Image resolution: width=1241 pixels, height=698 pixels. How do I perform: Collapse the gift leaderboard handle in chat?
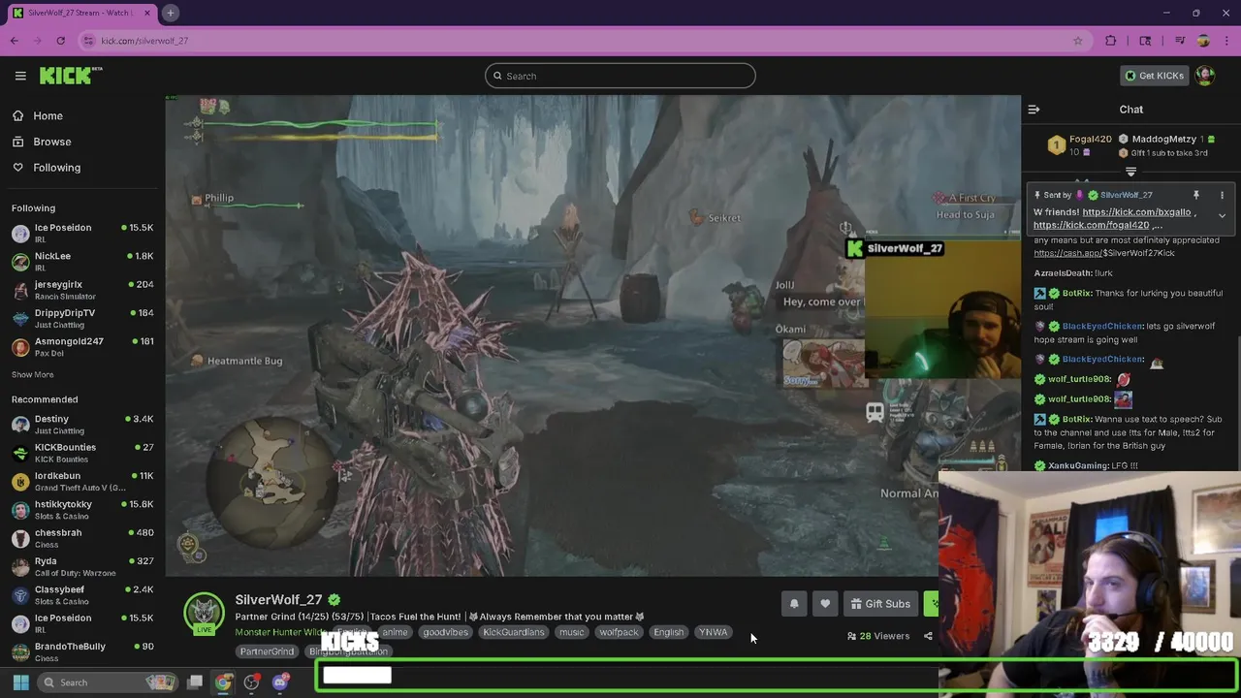[x=1130, y=172]
